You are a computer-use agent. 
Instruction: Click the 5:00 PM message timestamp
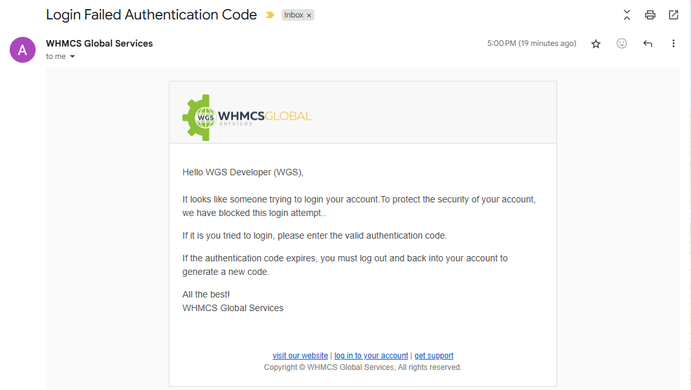531,43
